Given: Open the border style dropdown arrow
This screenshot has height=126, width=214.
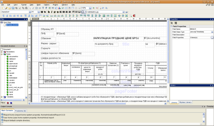Looking at the screenshot, I should [85, 12].
